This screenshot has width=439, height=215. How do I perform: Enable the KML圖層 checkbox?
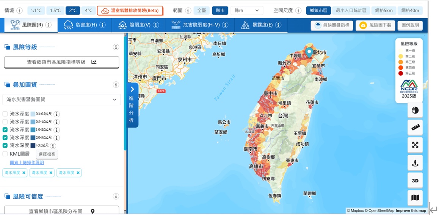coord(5,154)
